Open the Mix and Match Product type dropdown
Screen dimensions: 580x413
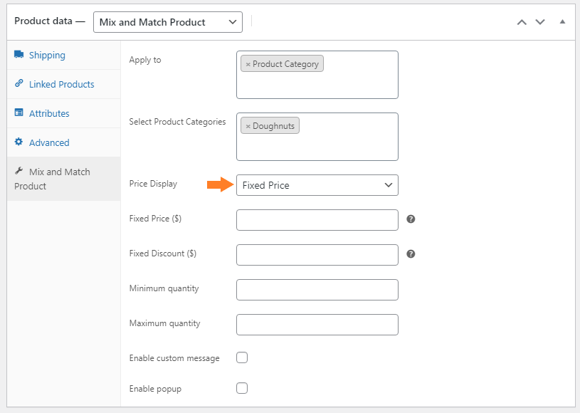coord(168,22)
